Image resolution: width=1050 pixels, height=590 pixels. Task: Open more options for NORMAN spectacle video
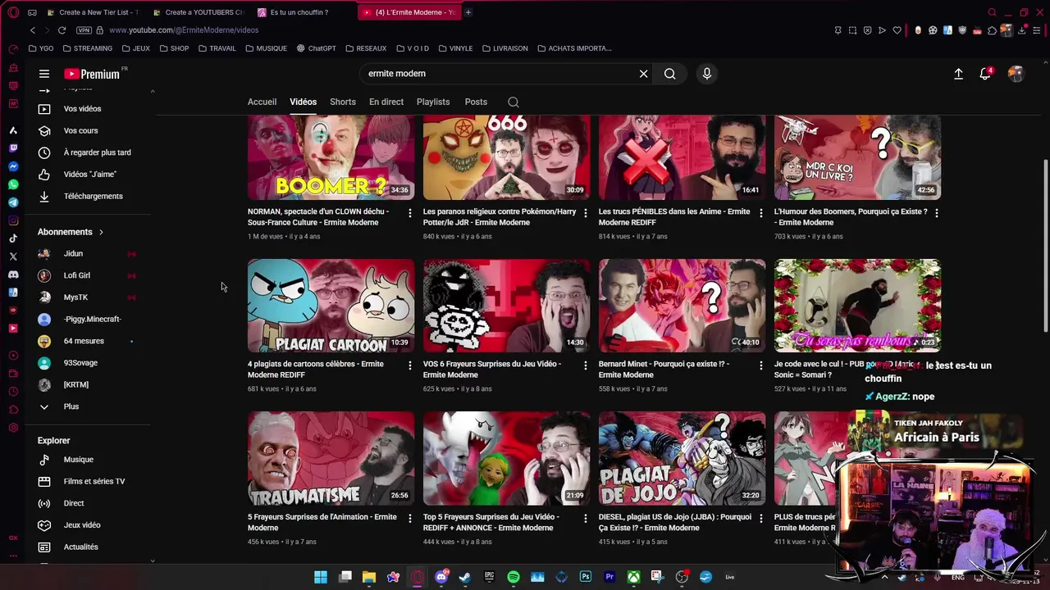click(410, 213)
